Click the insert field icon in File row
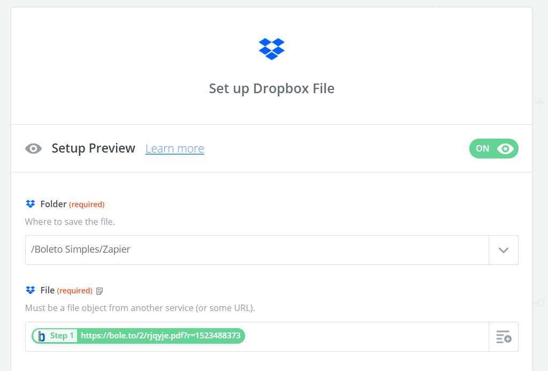This screenshot has height=371, width=548. (x=504, y=337)
